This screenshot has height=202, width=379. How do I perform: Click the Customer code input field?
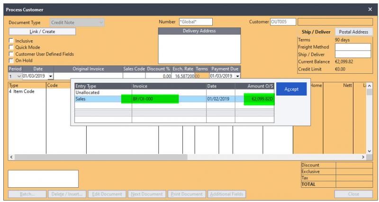[283, 22]
